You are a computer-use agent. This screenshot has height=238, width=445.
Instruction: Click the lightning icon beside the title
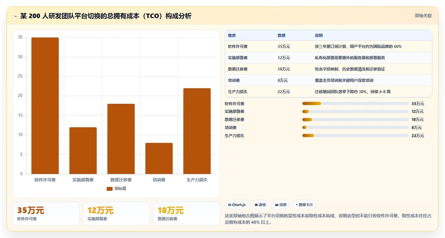click(15, 16)
